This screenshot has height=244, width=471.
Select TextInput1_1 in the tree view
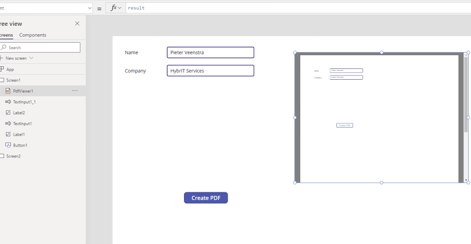click(43, 102)
